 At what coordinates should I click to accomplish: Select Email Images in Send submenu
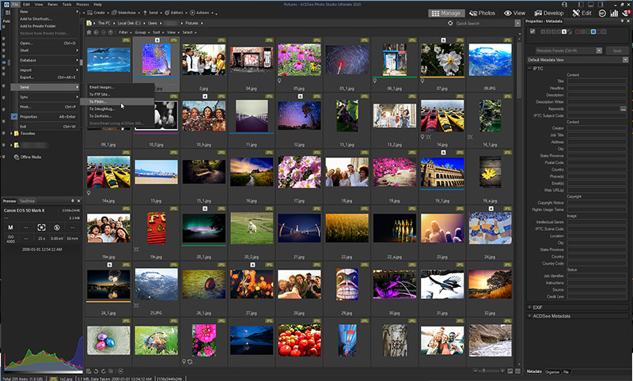[101, 87]
